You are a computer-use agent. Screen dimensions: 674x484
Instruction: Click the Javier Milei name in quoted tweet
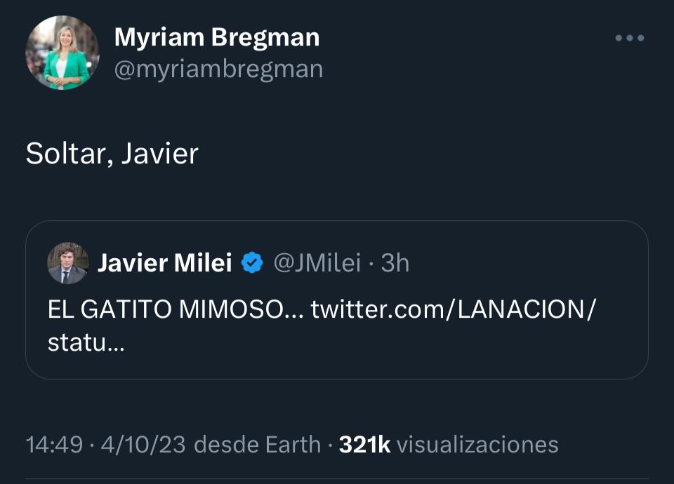pyautogui.click(x=164, y=263)
